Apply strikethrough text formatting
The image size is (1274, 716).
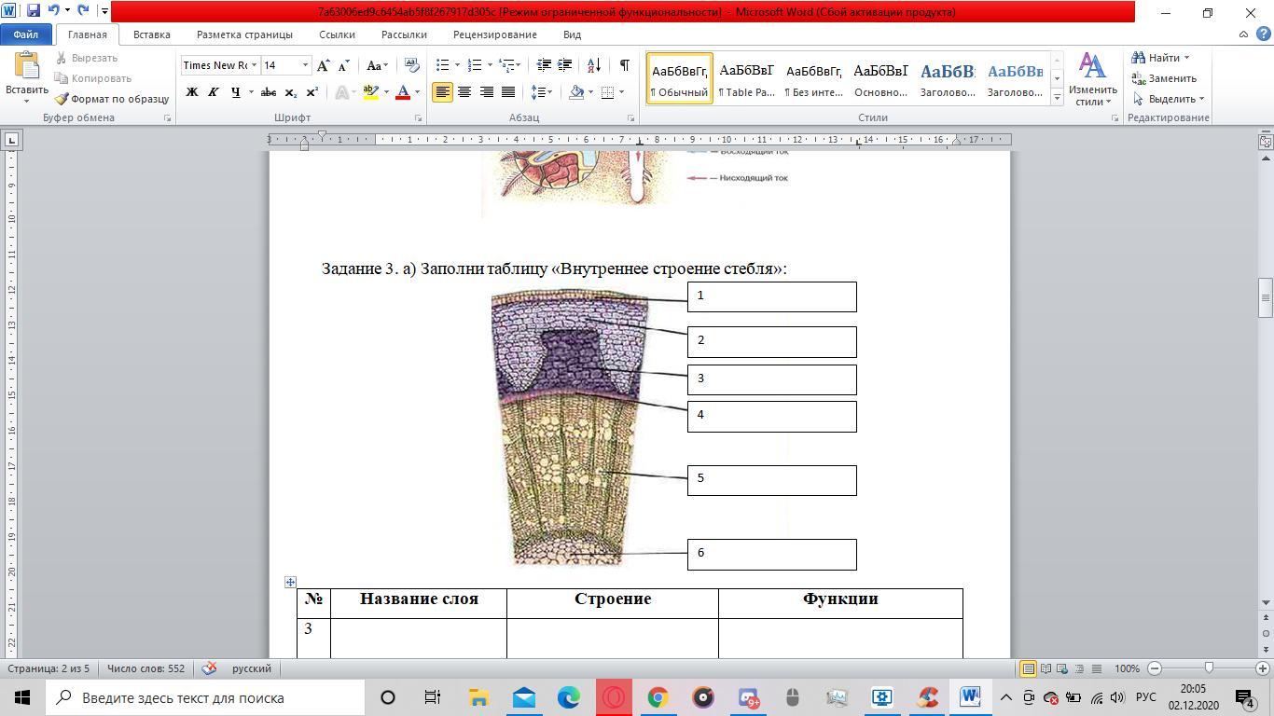(x=268, y=92)
